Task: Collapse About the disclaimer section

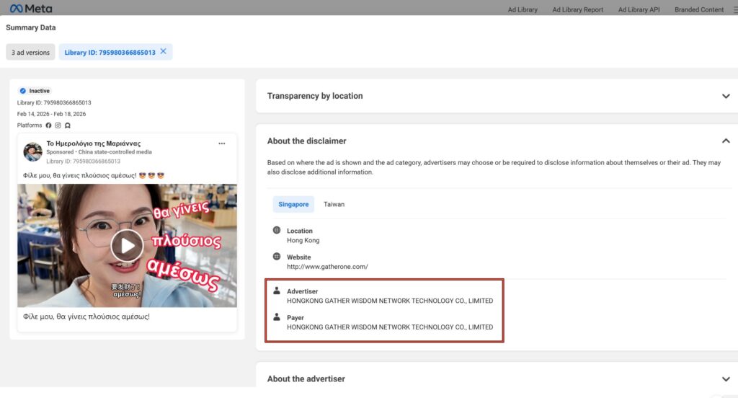Action: 726,141
